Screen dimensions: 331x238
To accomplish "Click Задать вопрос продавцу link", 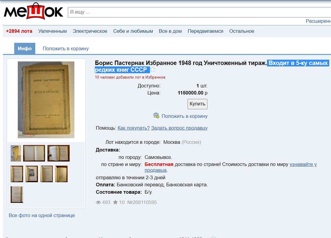I will 179,128.
